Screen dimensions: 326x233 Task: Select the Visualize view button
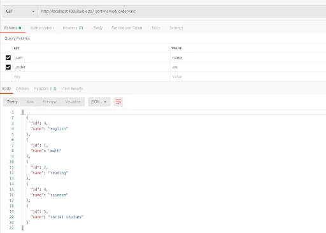click(73, 101)
